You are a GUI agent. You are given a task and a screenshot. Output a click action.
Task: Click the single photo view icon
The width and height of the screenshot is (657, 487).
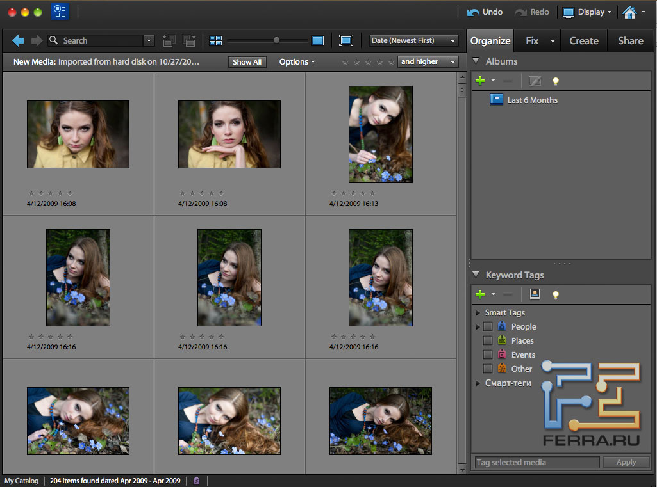(x=317, y=41)
